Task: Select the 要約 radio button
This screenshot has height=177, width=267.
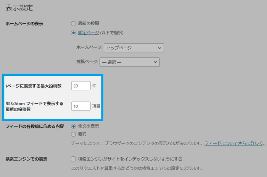Action: click(x=73, y=134)
